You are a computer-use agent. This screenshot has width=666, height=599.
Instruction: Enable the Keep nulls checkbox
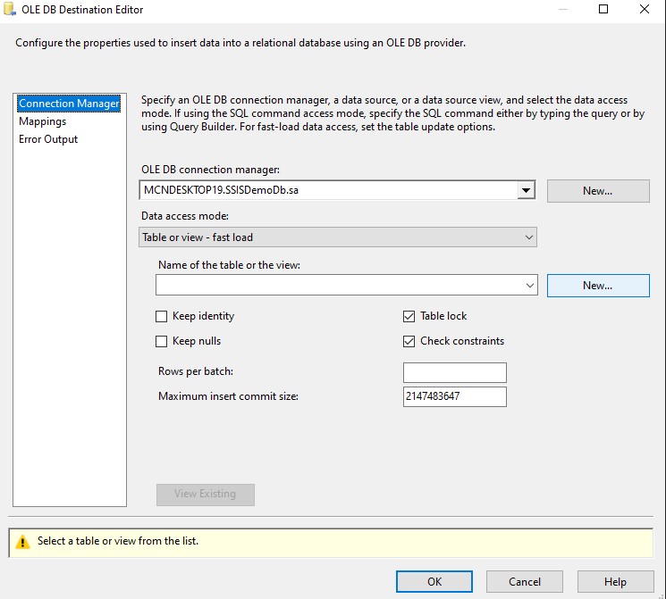click(162, 341)
